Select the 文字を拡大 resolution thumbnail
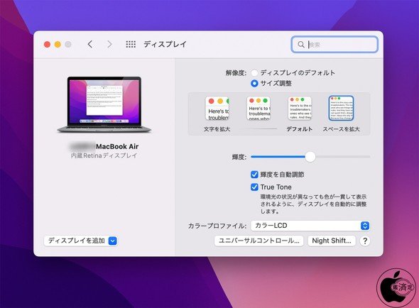Viewport: 419px width, 308px height. click(217, 109)
